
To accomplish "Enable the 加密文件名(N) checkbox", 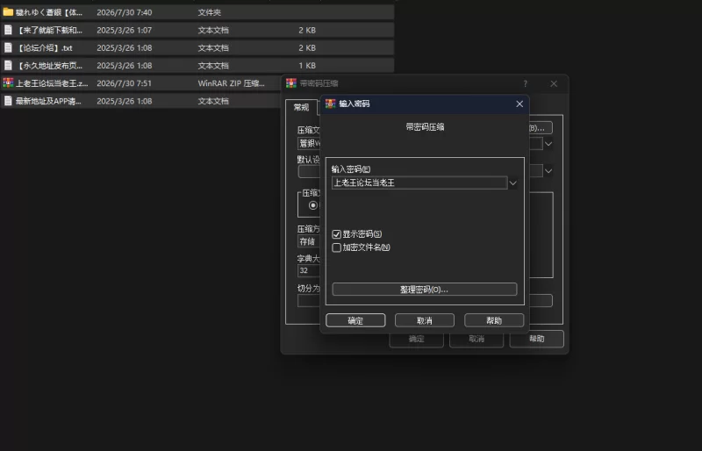I will point(337,247).
